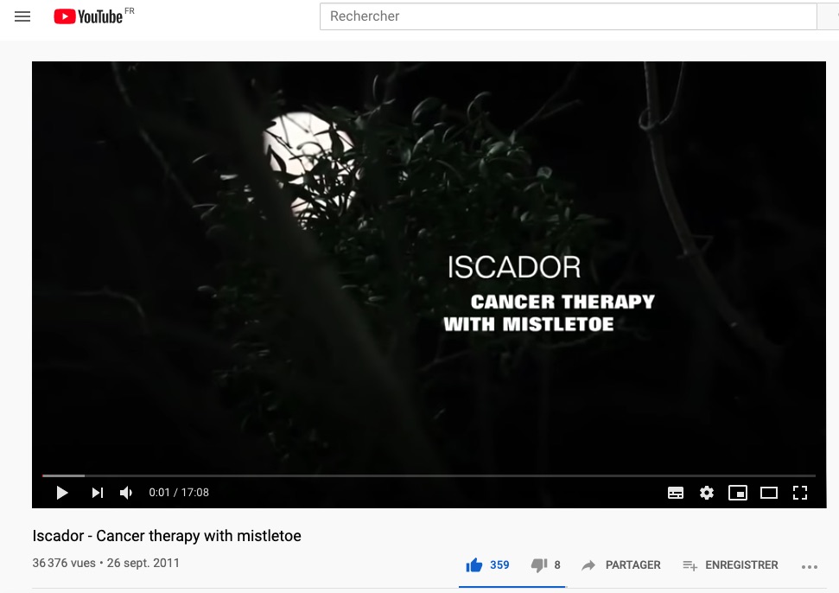839x593 pixels.
Task: Open the three-dot more actions menu
Action: click(810, 567)
